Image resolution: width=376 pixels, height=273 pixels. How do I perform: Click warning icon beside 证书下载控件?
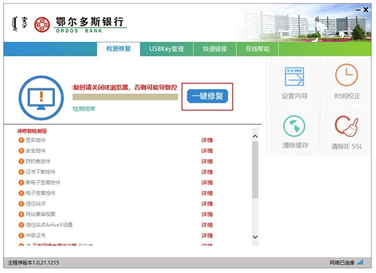pos(22,172)
